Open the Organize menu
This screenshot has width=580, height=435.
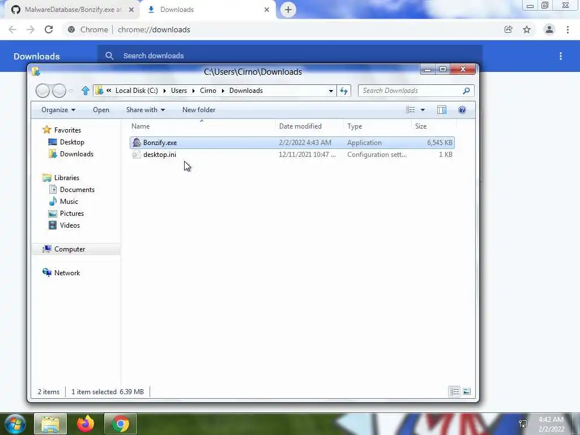click(58, 110)
